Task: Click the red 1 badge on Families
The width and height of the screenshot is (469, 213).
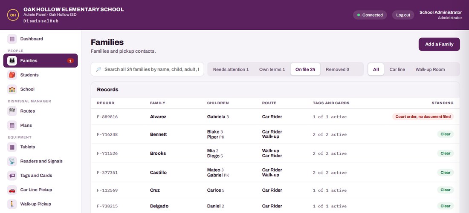Action: click(70, 61)
